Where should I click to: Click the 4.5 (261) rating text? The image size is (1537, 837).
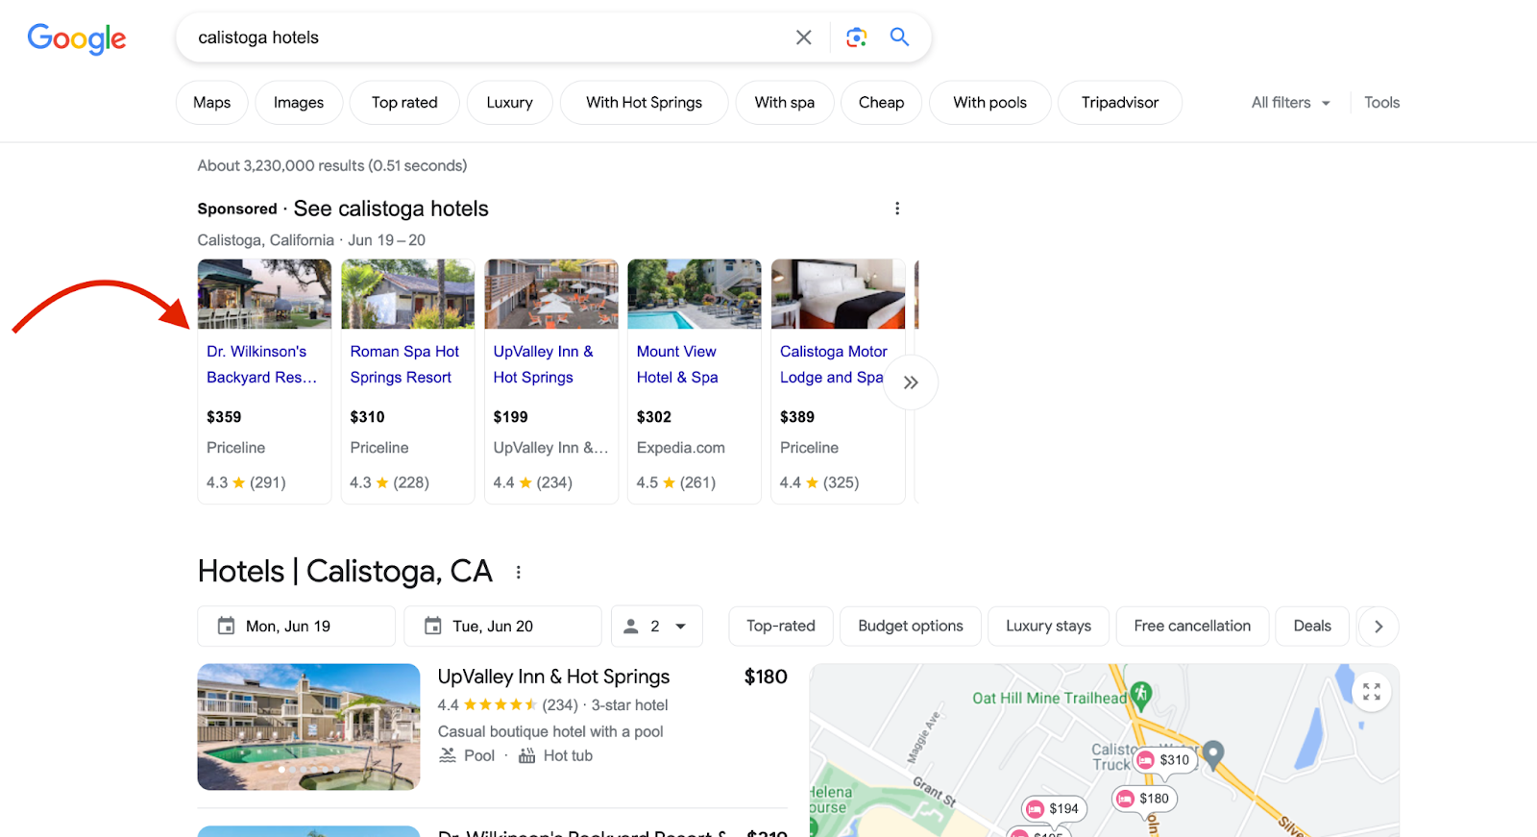point(675,482)
